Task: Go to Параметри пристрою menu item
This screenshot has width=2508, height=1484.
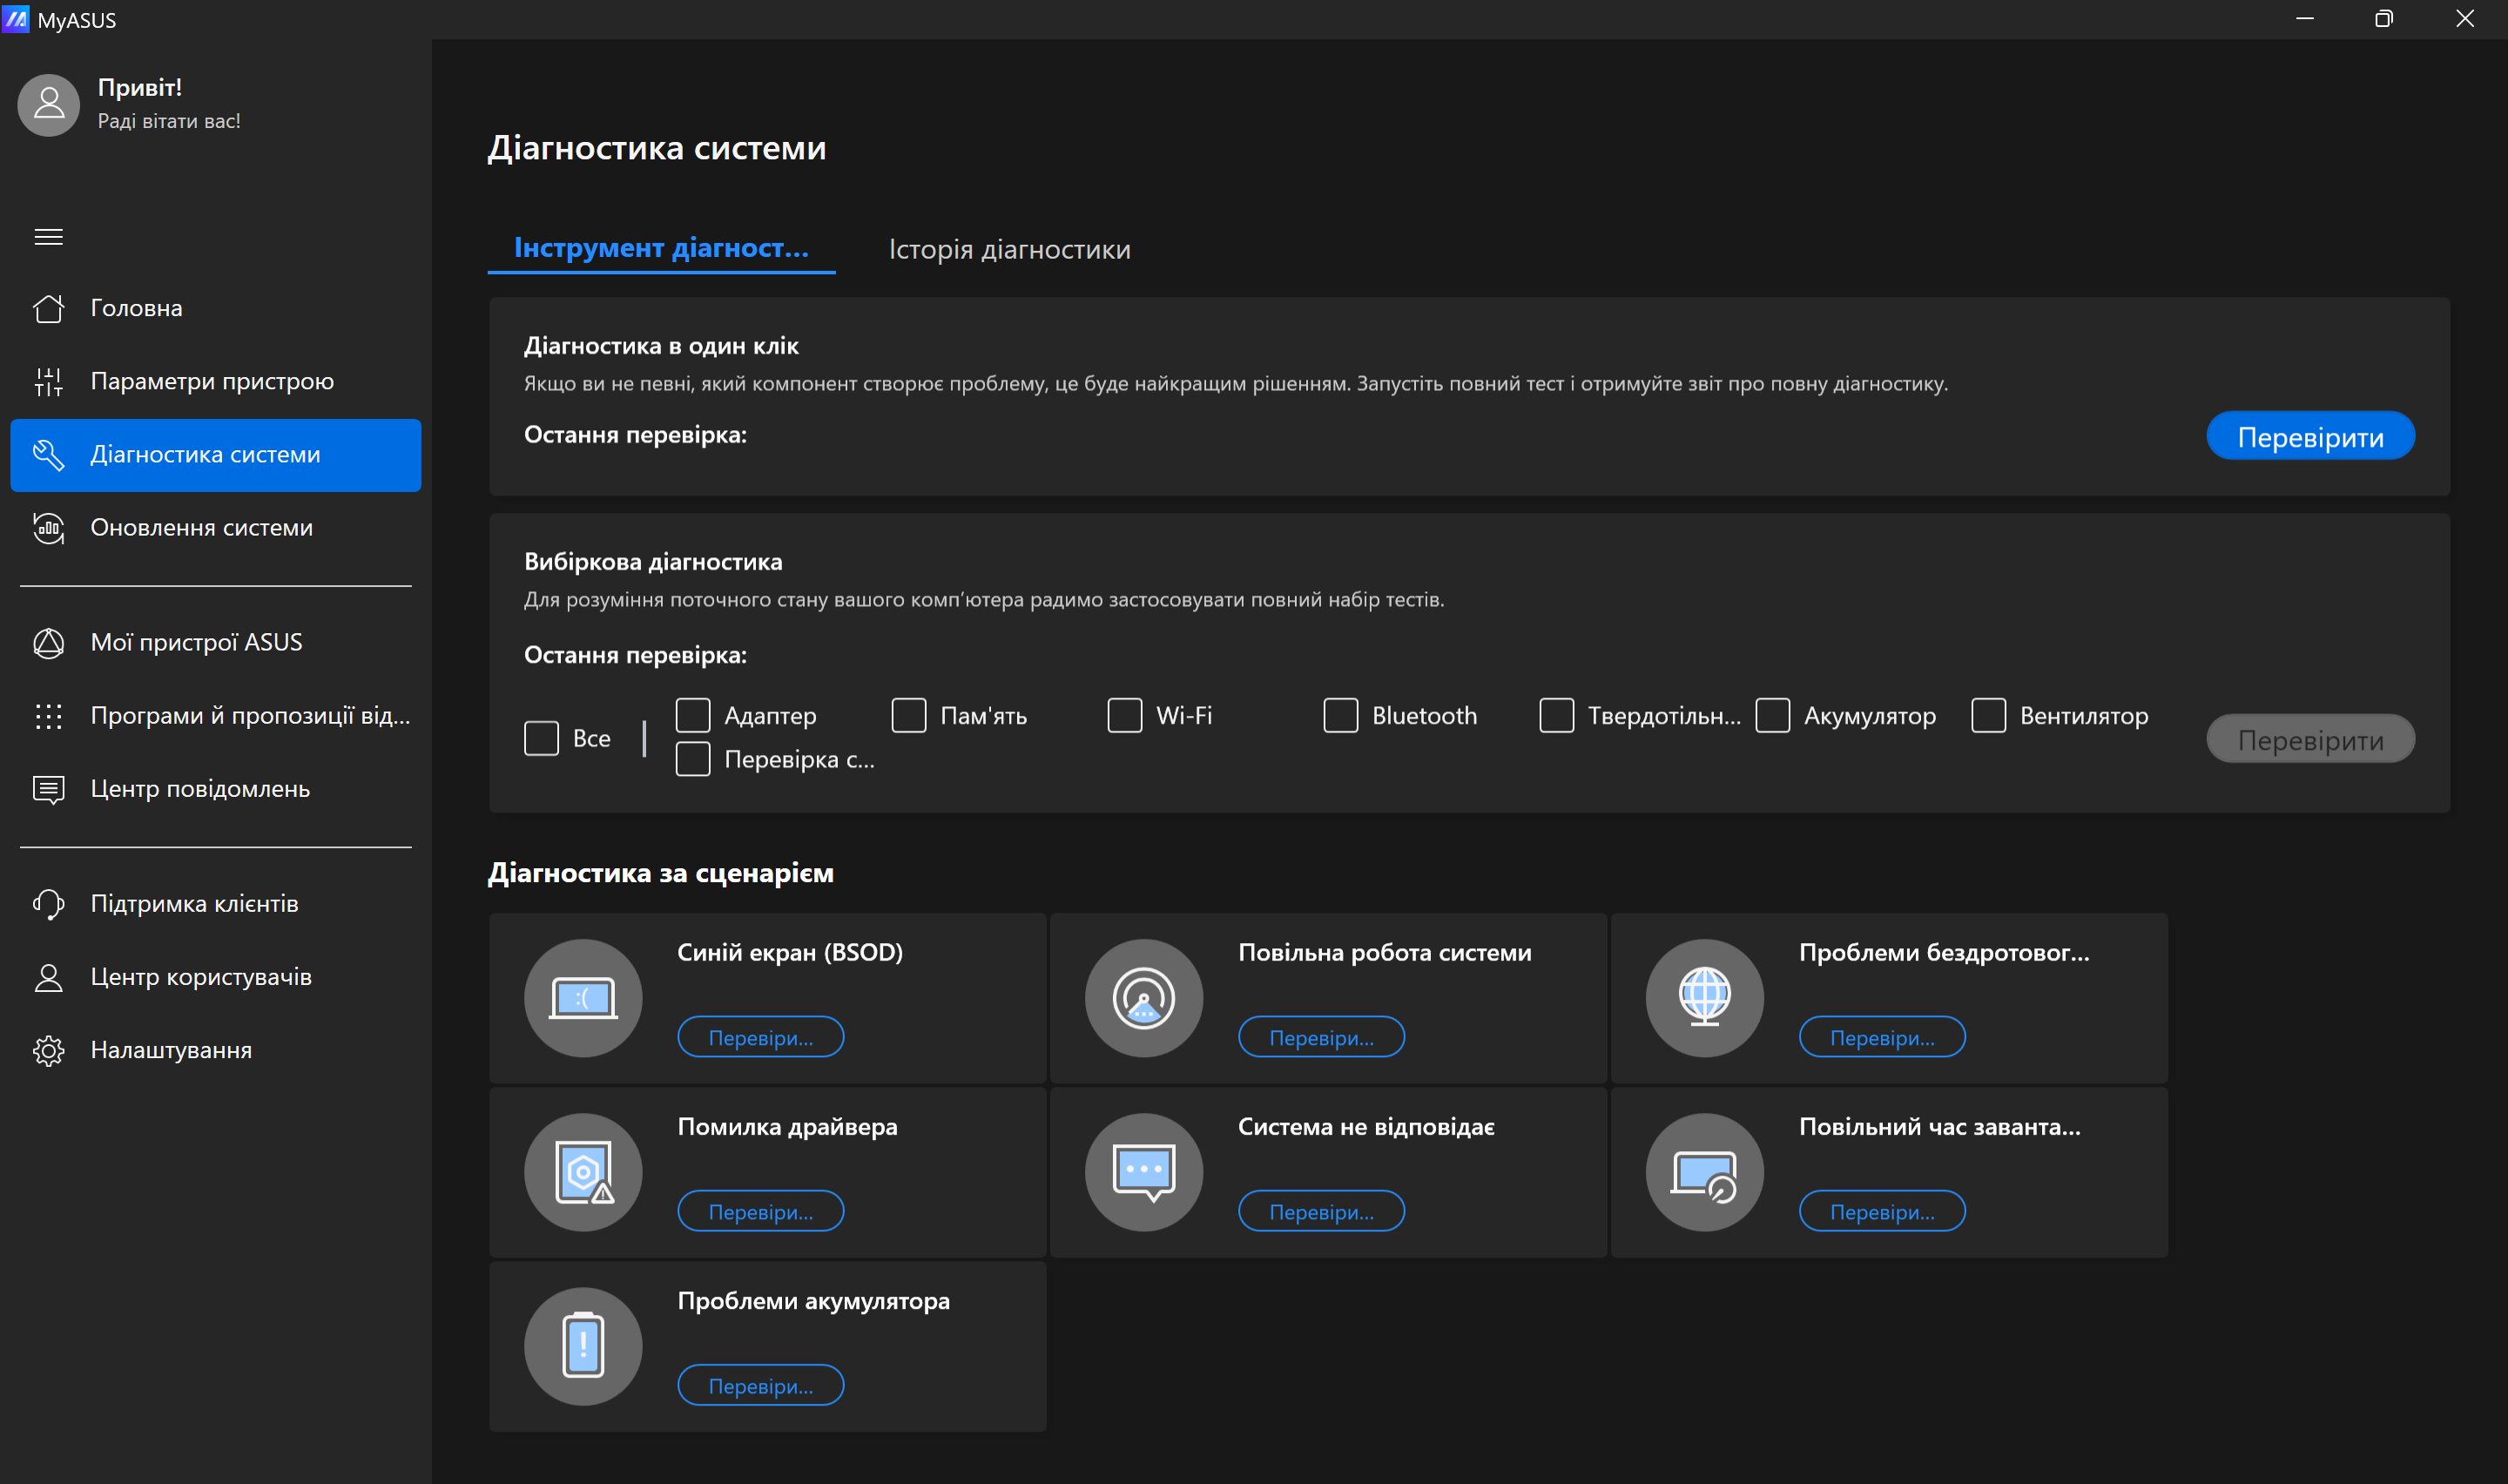Action: (x=212, y=381)
